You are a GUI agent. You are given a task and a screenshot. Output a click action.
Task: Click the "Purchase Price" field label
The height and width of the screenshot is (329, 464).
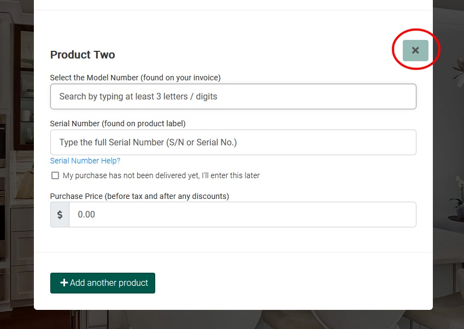pos(139,196)
